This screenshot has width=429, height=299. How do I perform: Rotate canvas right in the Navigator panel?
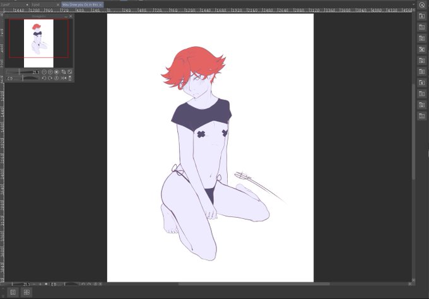pos(50,78)
